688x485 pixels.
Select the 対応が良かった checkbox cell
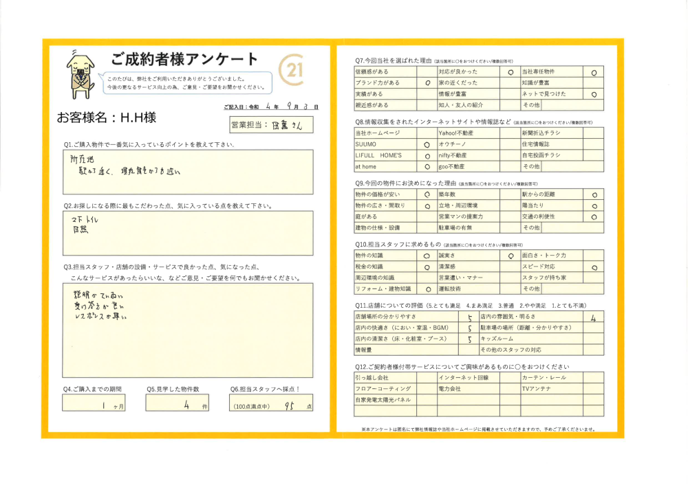coord(510,71)
